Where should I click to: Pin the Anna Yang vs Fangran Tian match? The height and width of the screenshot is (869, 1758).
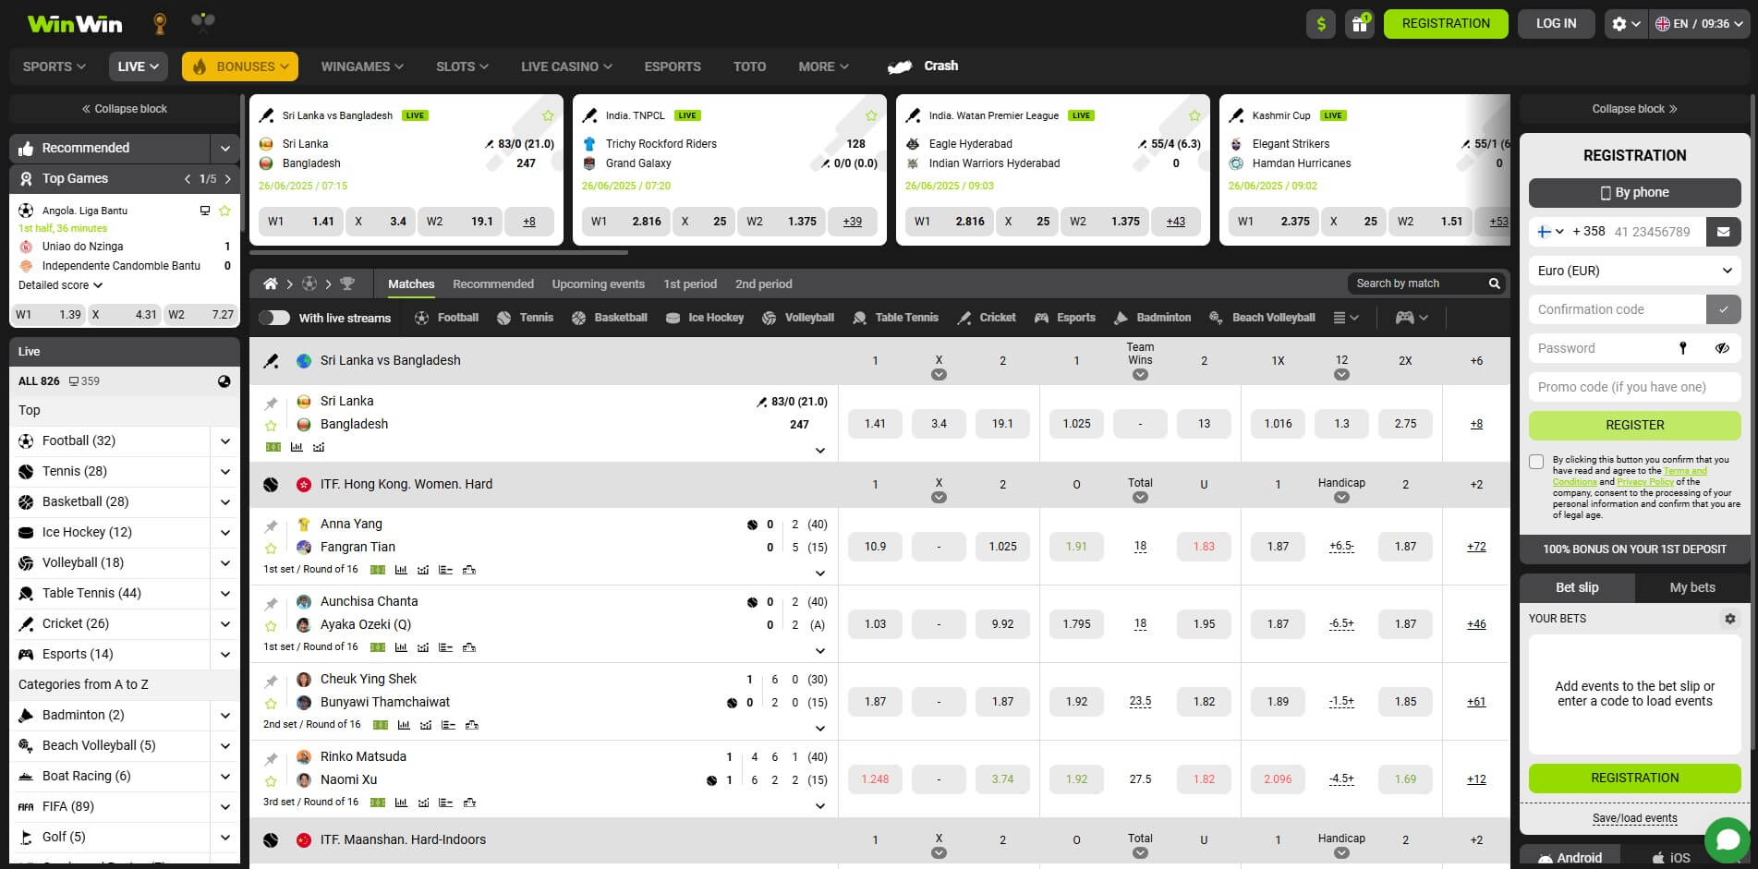click(271, 524)
